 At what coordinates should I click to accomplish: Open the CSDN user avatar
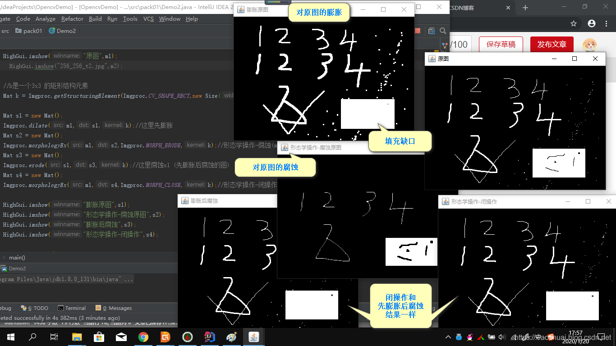(590, 45)
